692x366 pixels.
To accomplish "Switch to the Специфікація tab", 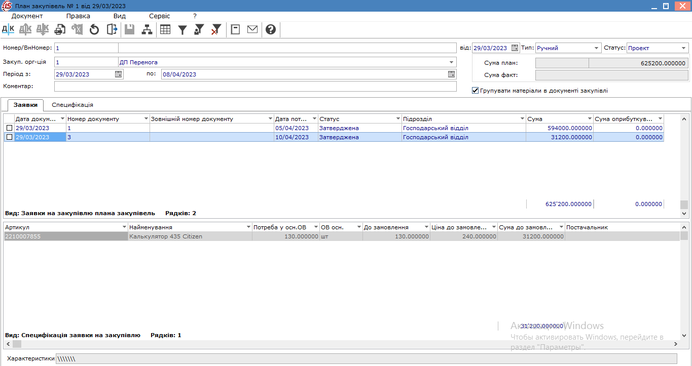I will click(x=72, y=105).
